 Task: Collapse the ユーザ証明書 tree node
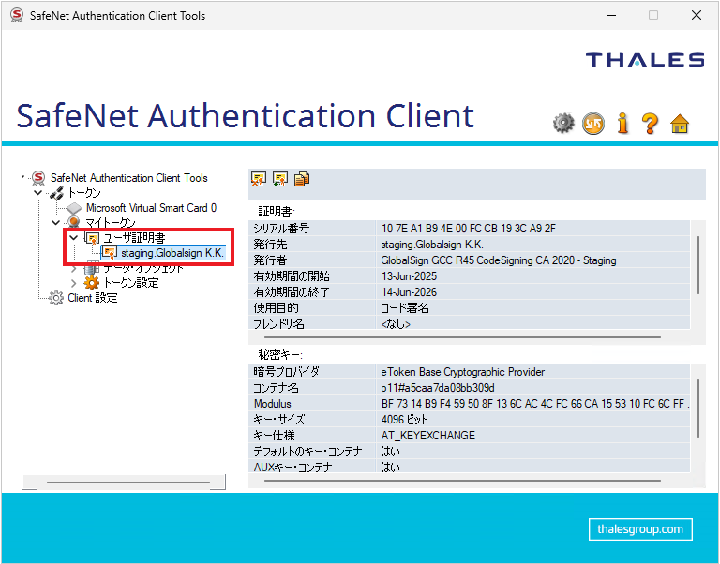[x=74, y=238]
